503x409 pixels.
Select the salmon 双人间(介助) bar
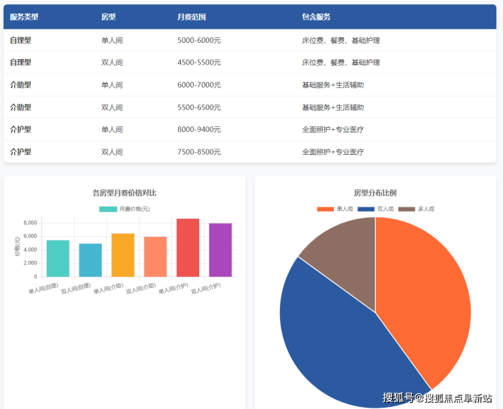coord(155,257)
